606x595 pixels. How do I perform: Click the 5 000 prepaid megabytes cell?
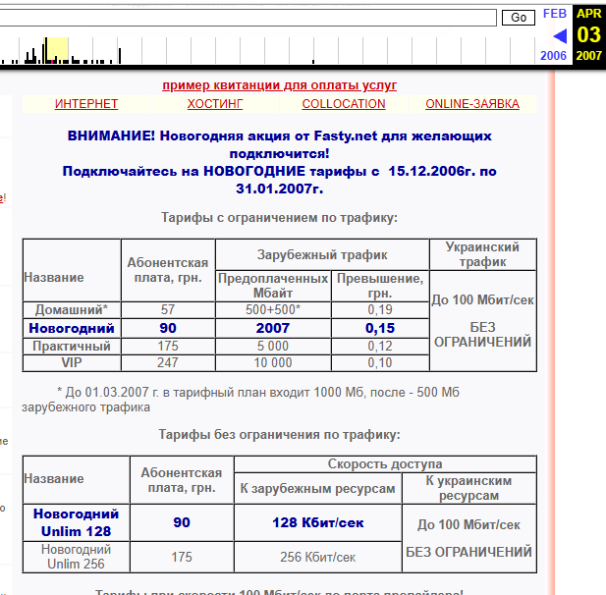[273, 347]
